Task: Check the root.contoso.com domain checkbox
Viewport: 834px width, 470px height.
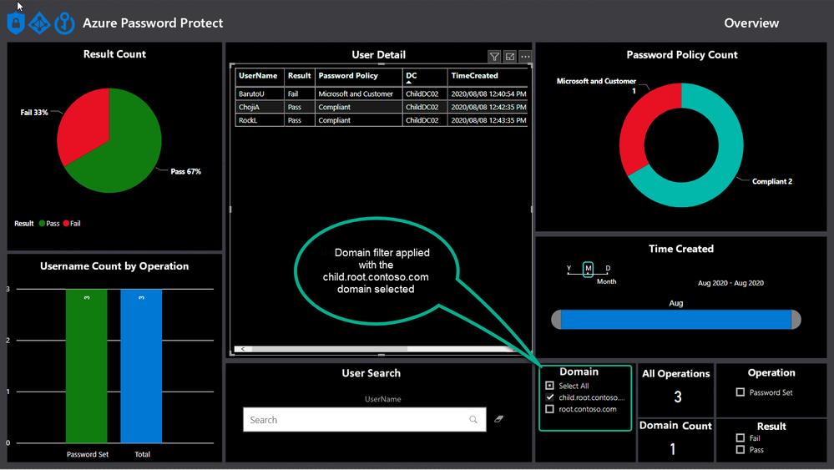Action: [x=549, y=409]
